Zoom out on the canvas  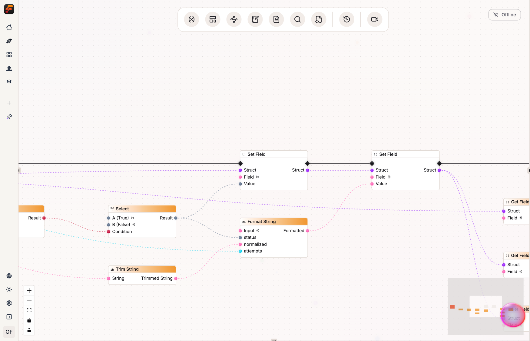coord(29,300)
